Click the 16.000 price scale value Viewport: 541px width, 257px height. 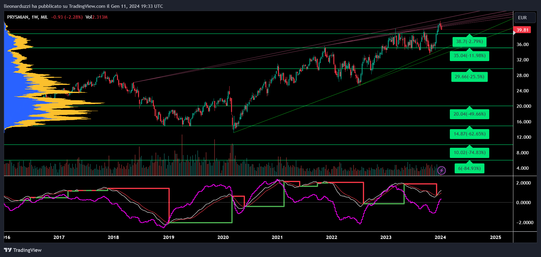(524, 122)
